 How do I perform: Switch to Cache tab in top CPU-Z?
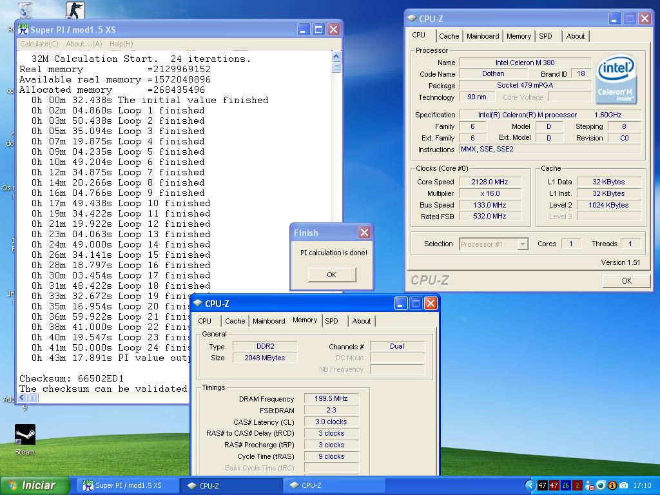449,36
